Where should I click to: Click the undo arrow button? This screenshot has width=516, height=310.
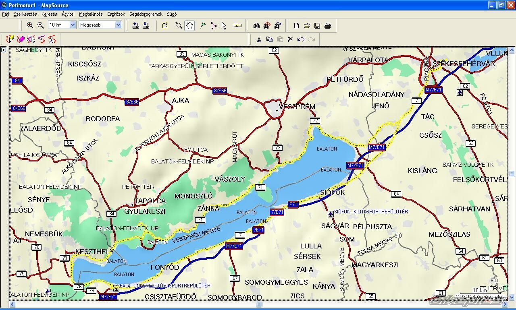coord(301,39)
